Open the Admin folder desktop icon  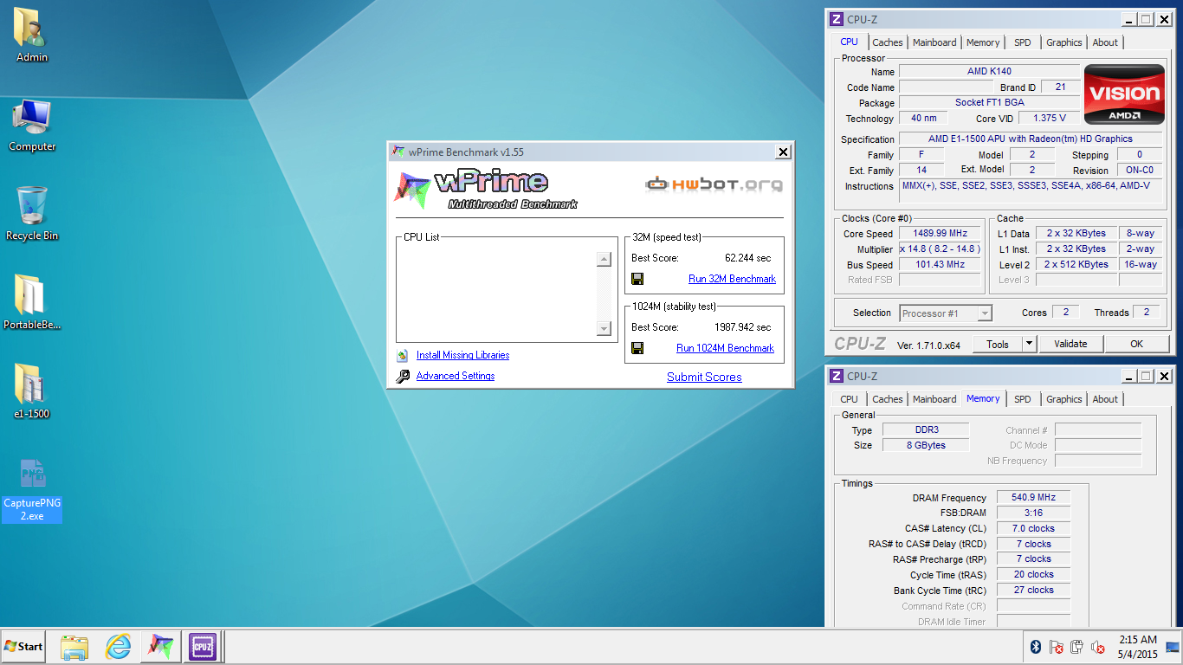pos(32,35)
